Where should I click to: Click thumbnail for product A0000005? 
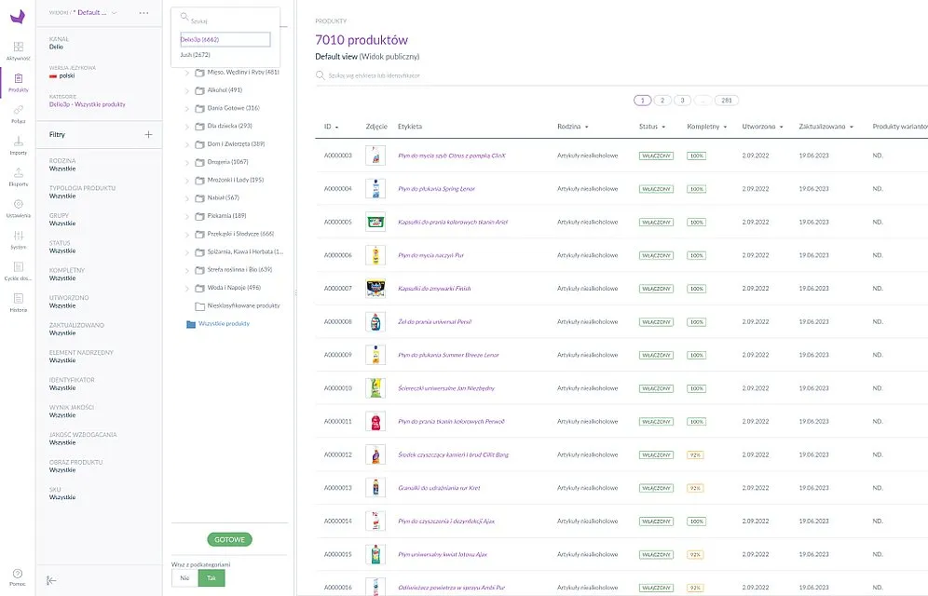coord(375,223)
